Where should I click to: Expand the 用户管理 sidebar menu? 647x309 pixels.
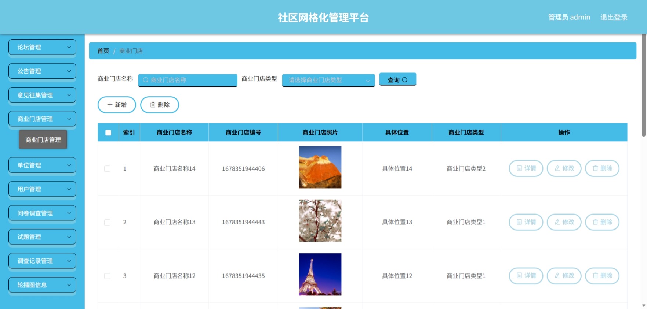(x=42, y=189)
